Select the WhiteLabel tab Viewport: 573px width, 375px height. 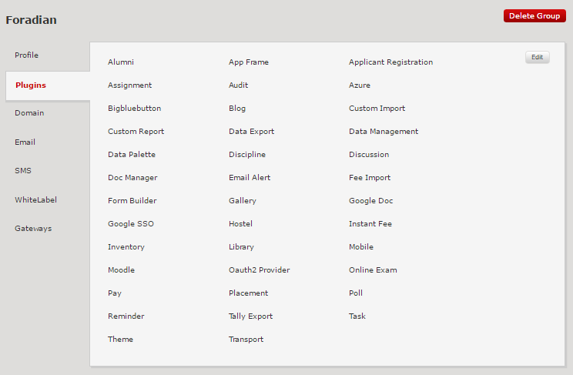[x=35, y=200]
